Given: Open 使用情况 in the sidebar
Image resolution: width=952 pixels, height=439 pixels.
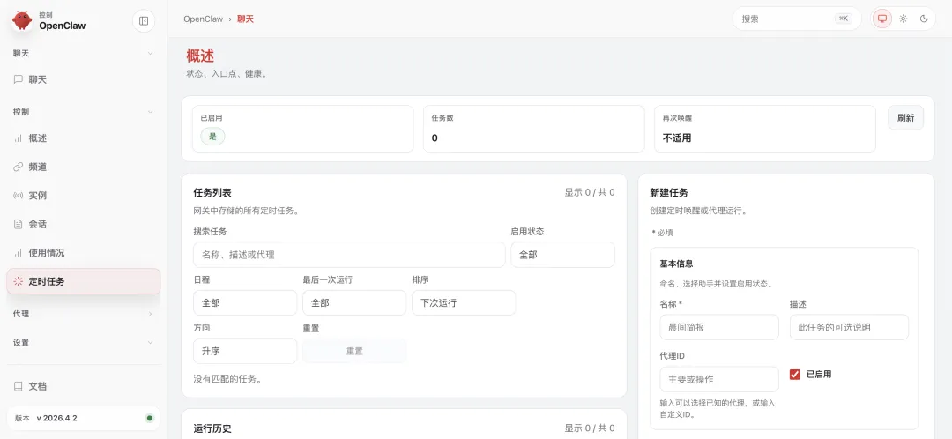Looking at the screenshot, I should tap(84, 253).
